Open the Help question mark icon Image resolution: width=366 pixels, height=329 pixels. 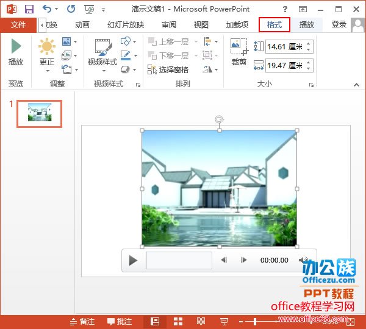pyautogui.click(x=285, y=9)
